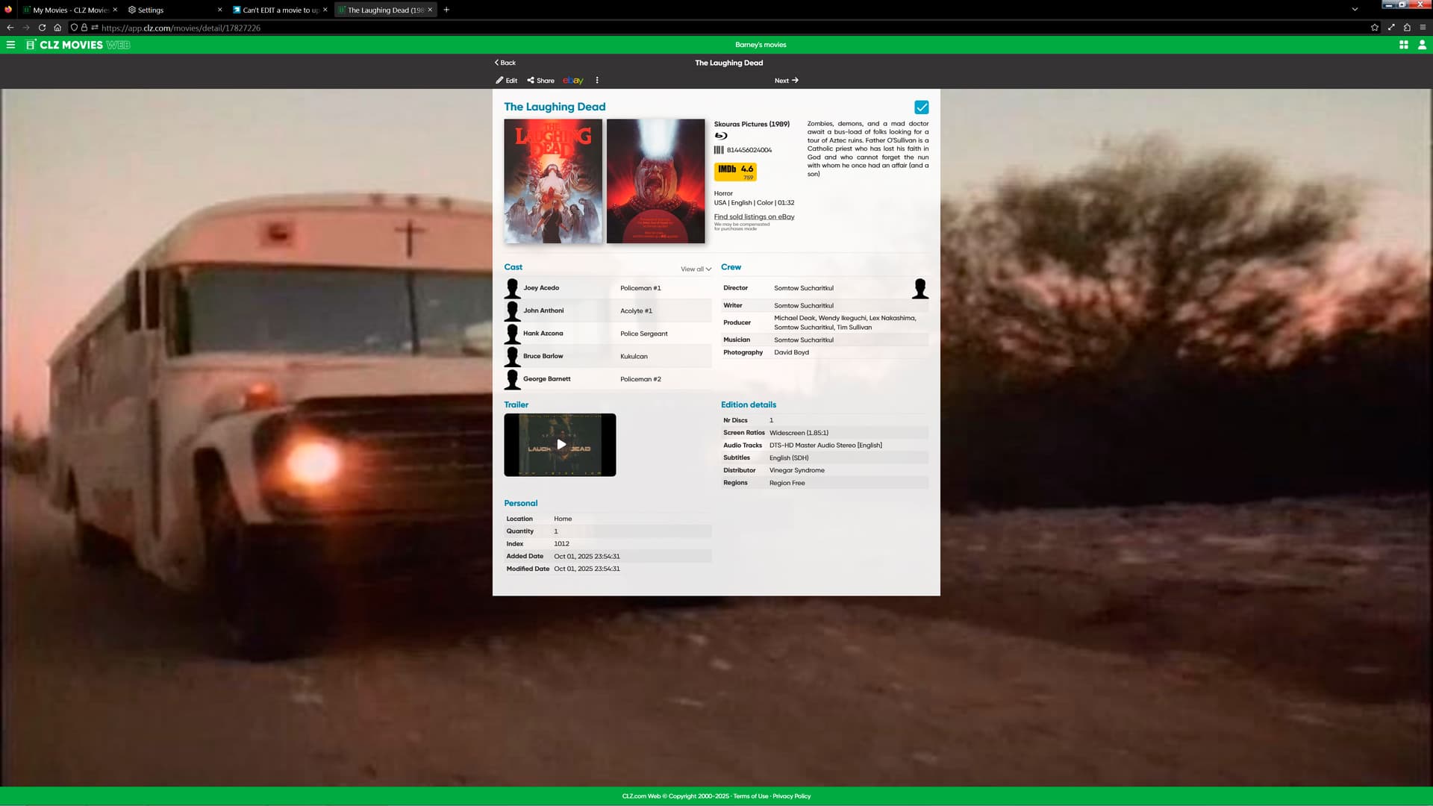Image resolution: width=1433 pixels, height=806 pixels.
Task: Switch to the My Movies browser tab
Action: coord(67,10)
